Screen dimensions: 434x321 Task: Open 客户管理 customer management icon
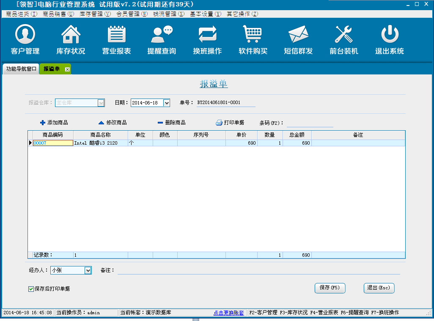tap(25, 35)
